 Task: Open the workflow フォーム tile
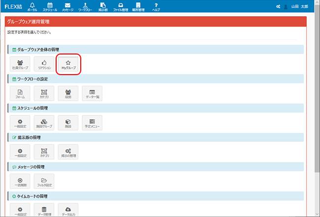coord(20,93)
